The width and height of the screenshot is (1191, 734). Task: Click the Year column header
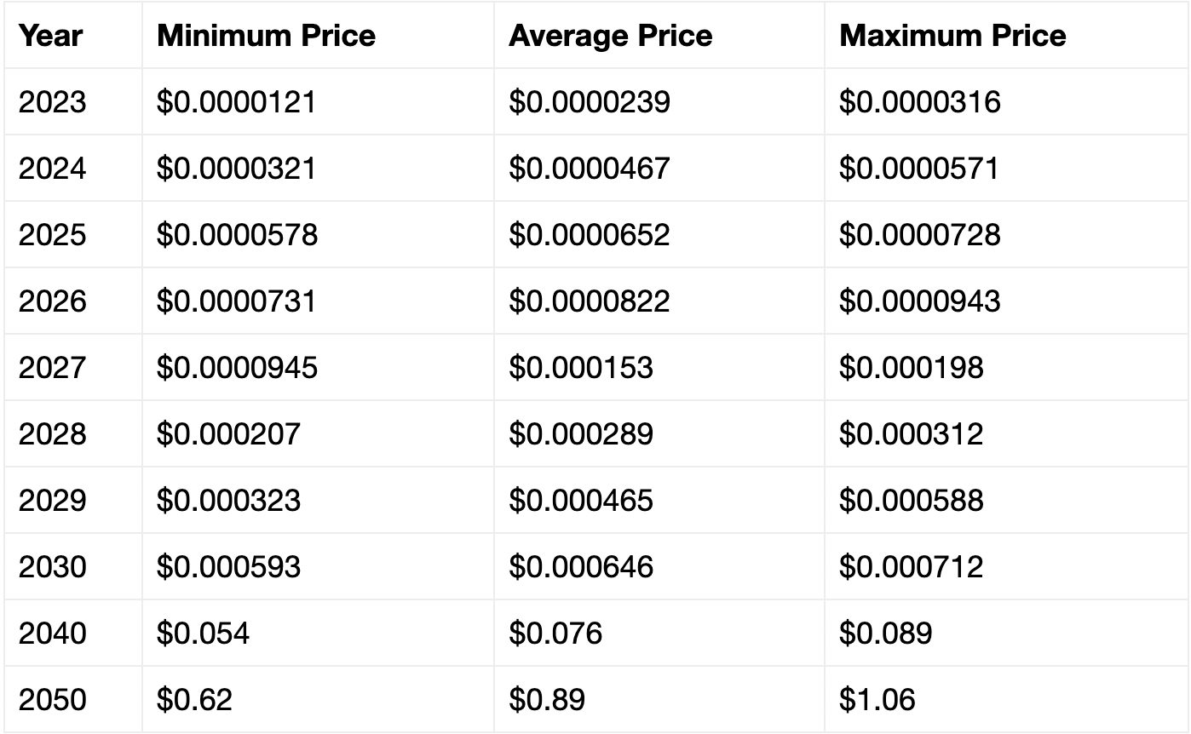click(x=50, y=36)
